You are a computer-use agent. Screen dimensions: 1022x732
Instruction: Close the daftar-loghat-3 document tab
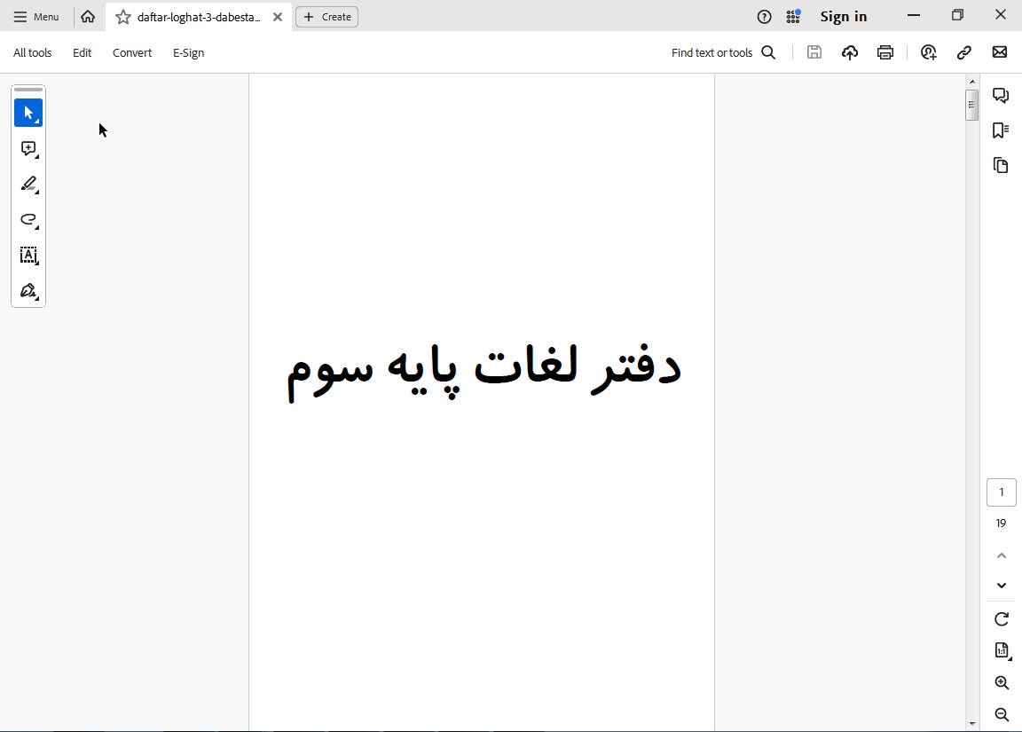[x=278, y=17]
